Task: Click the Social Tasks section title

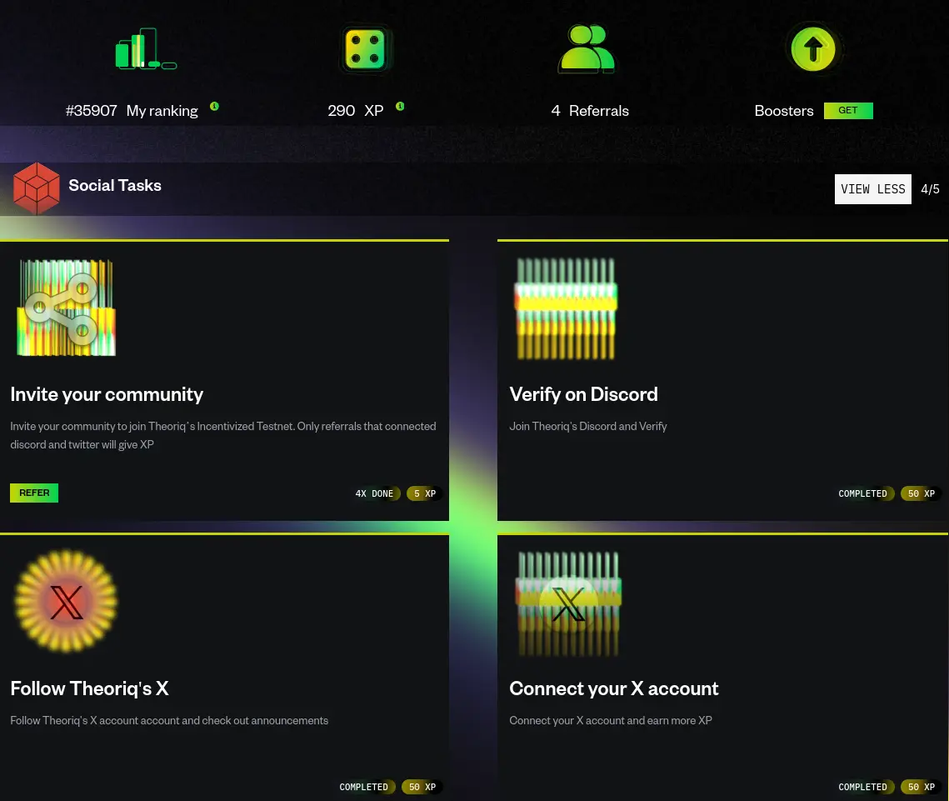Action: [115, 185]
